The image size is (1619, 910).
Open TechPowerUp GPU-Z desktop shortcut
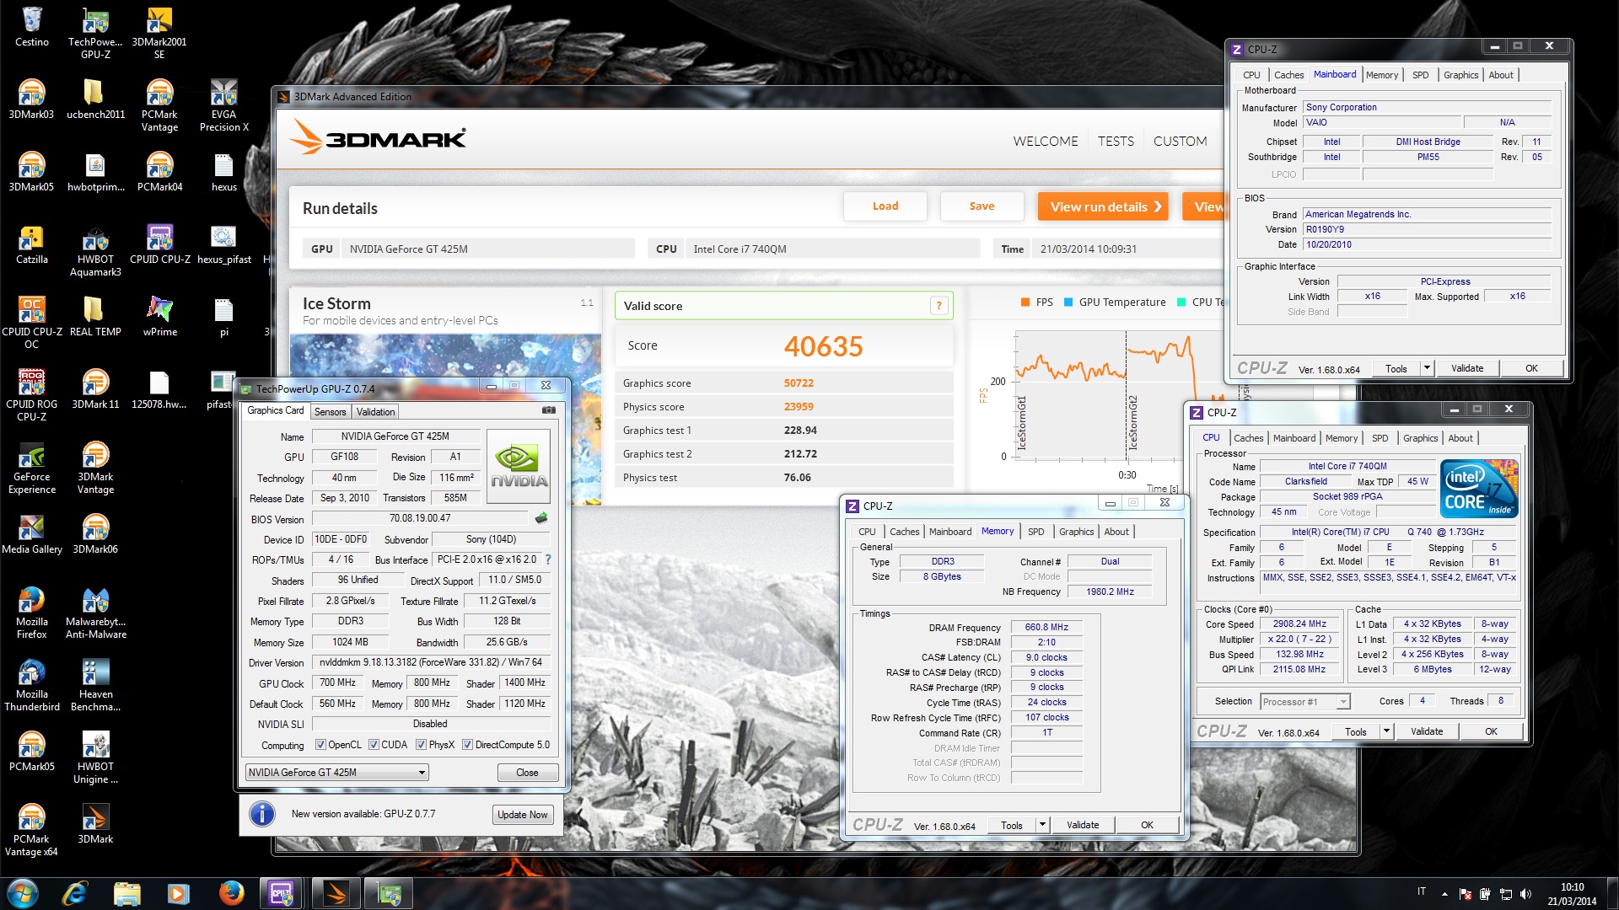click(95, 34)
